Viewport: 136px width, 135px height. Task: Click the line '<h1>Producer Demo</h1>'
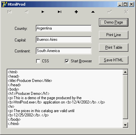pyautogui.click(x=28, y=94)
